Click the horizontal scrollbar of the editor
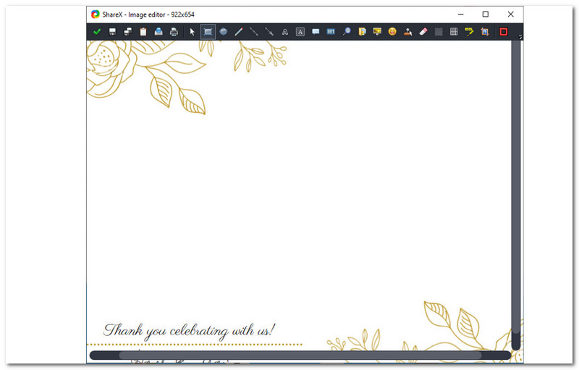Screen dimensions: 579x370 point(300,356)
